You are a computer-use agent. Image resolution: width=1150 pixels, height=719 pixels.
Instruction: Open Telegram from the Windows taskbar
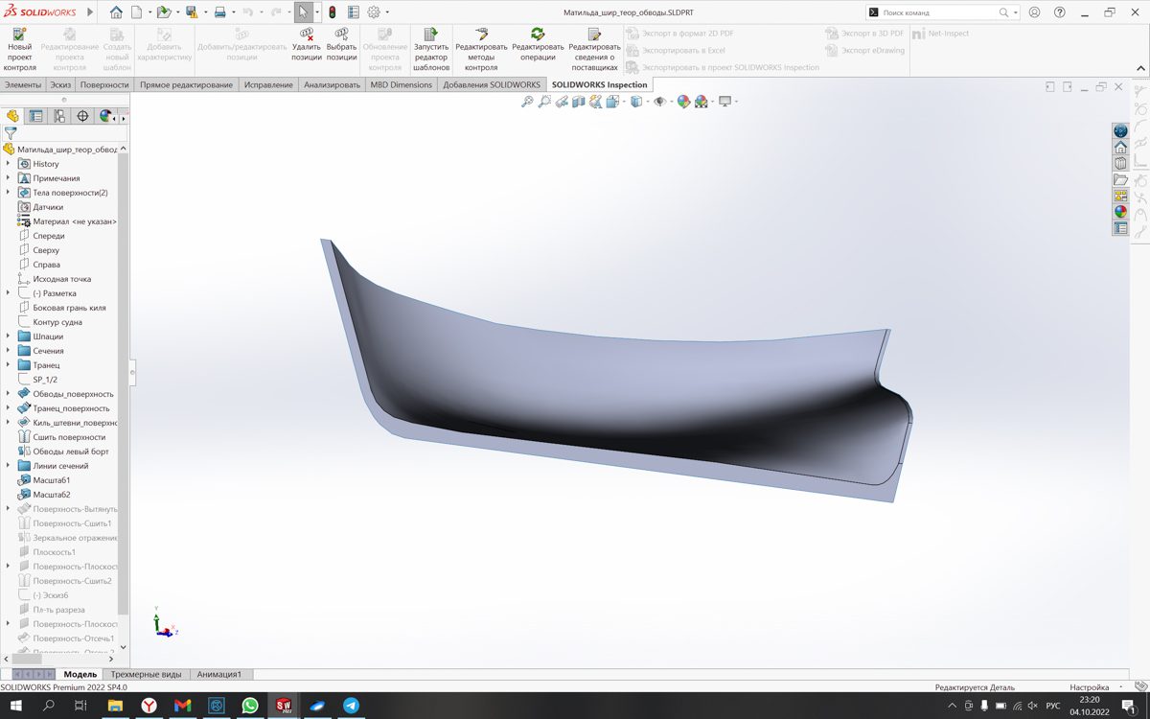pyautogui.click(x=352, y=706)
